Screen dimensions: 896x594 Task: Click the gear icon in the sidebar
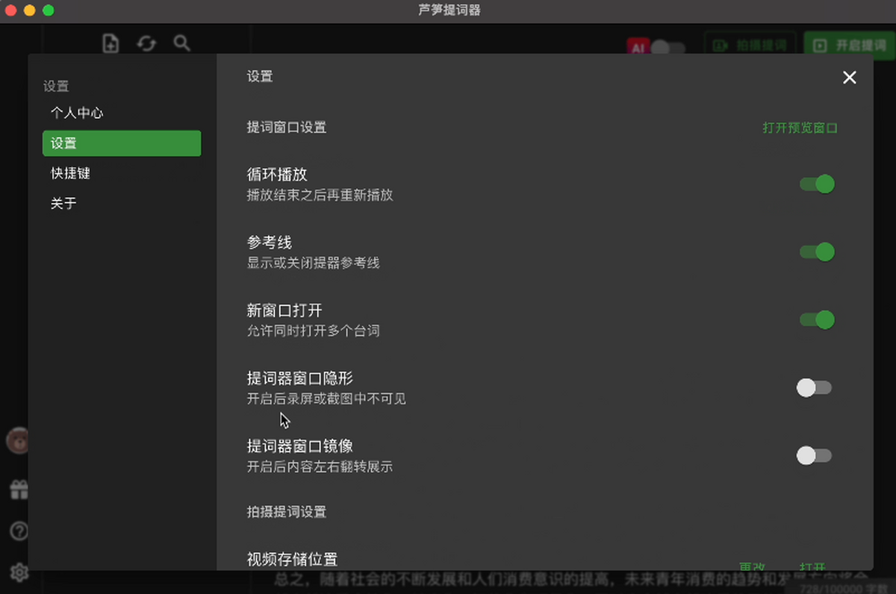pos(19,572)
